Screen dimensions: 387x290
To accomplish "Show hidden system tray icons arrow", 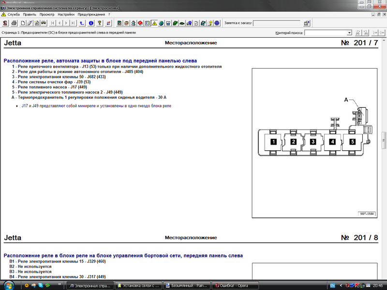I will [x=341, y=286].
